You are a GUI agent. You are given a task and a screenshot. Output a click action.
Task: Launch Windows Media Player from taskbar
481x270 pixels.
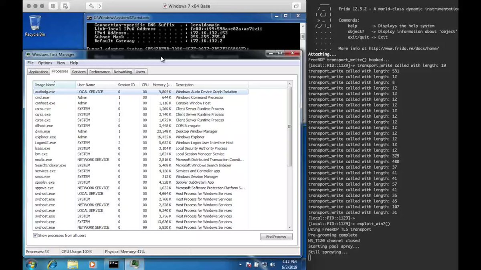[93, 264]
